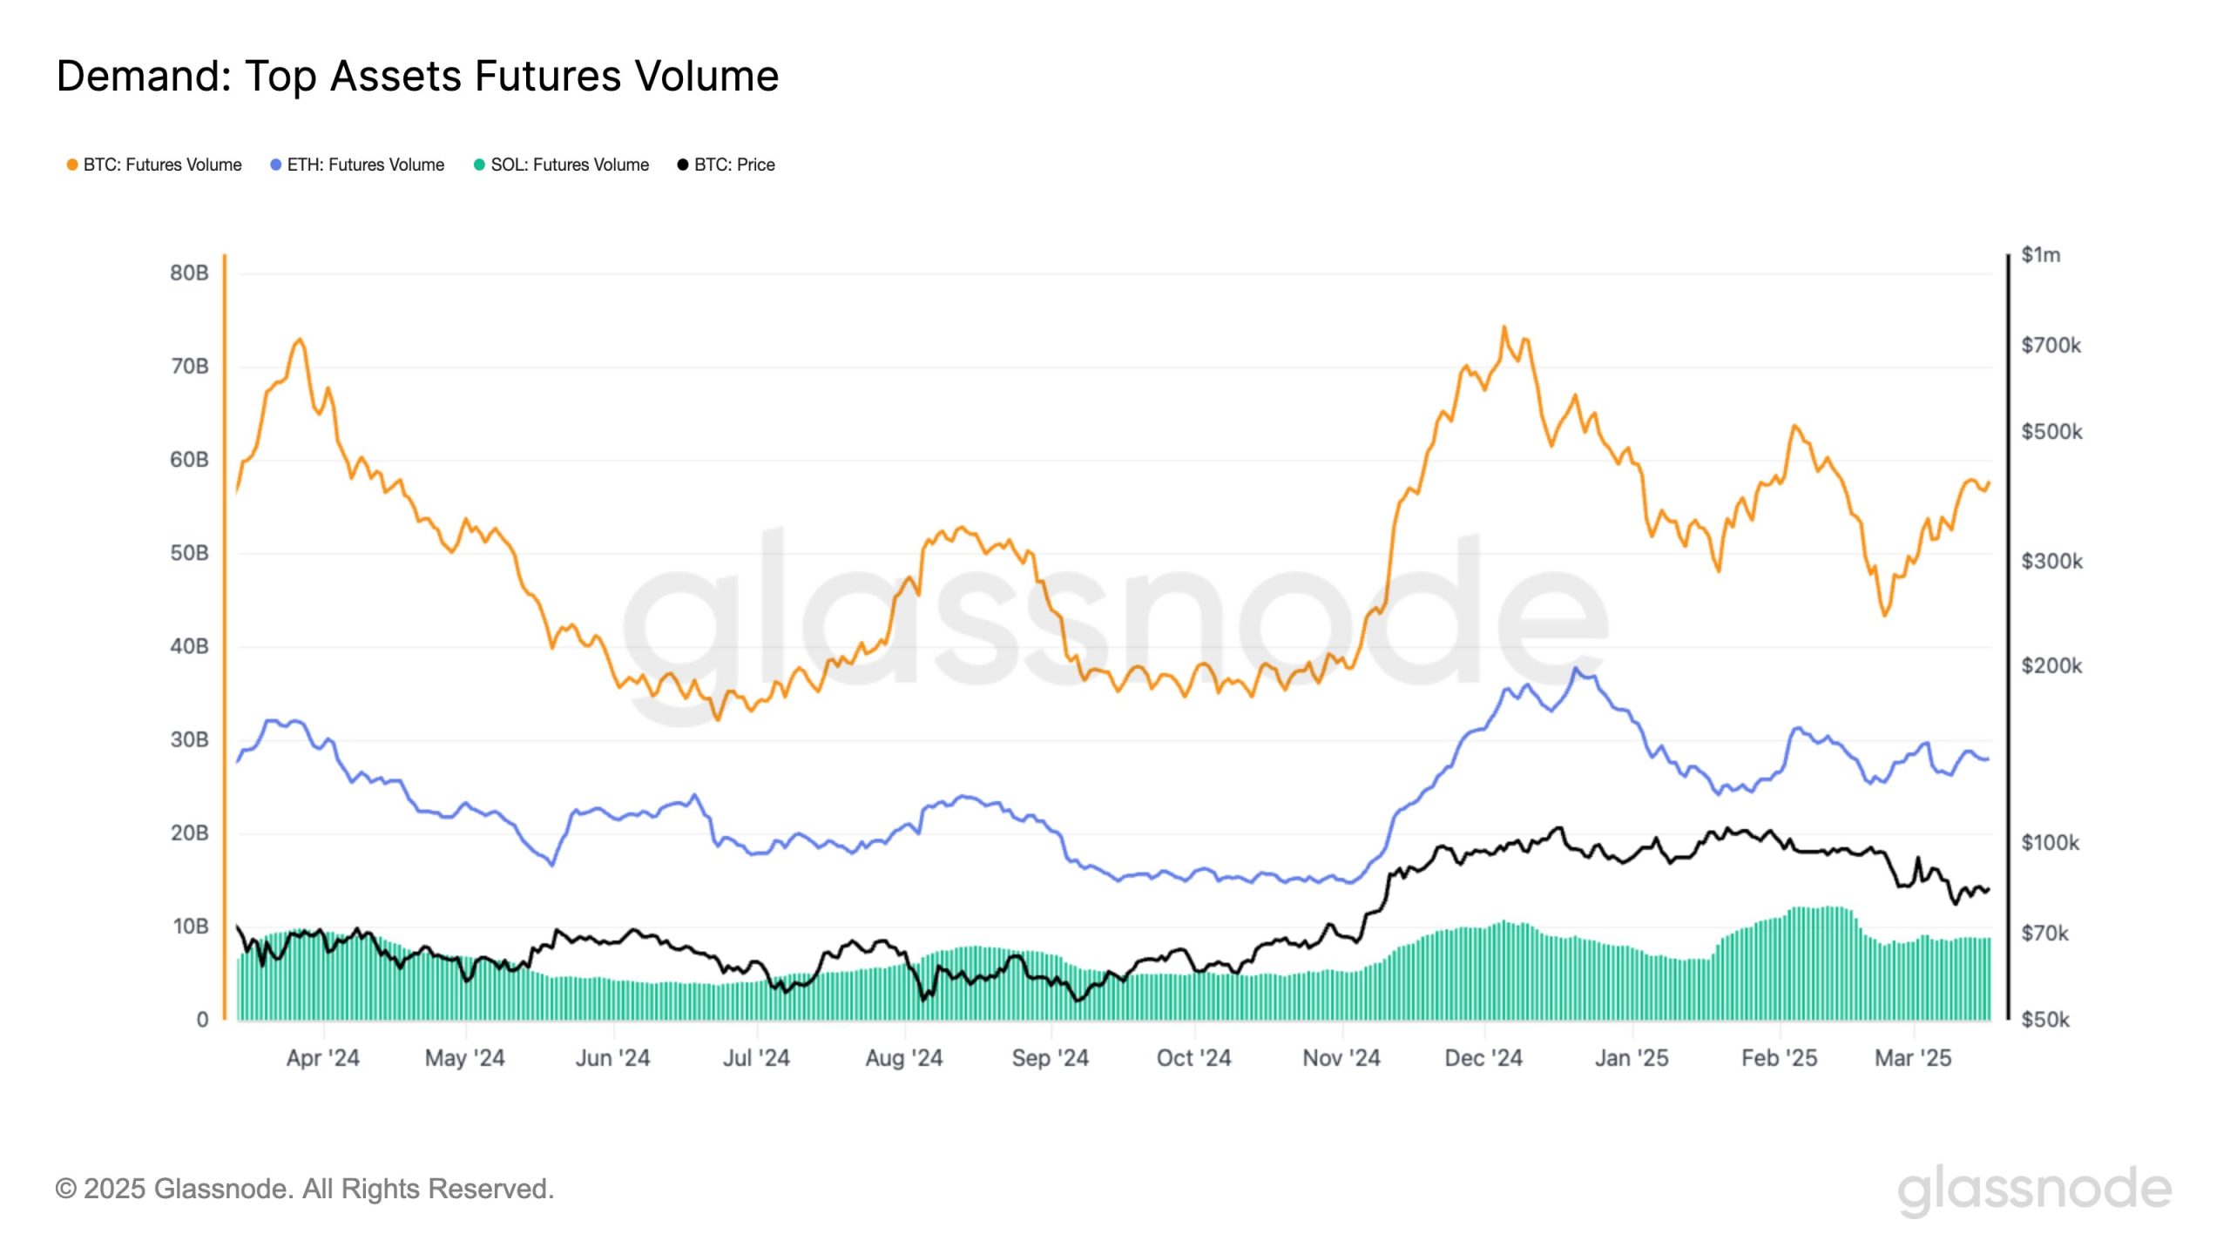
Task: Toggle the BTC: Futures Volume legend label
Action: tap(163, 165)
